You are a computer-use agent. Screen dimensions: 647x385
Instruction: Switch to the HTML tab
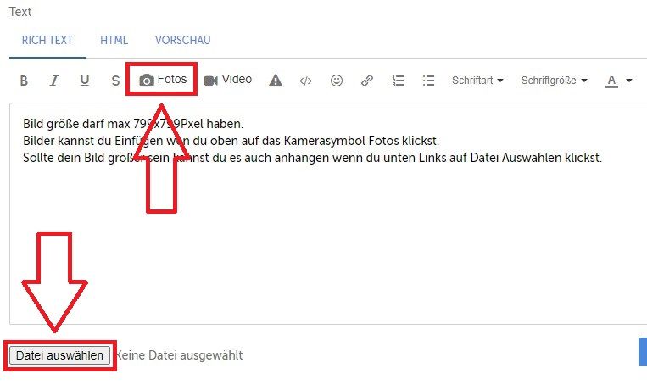pyautogui.click(x=114, y=40)
